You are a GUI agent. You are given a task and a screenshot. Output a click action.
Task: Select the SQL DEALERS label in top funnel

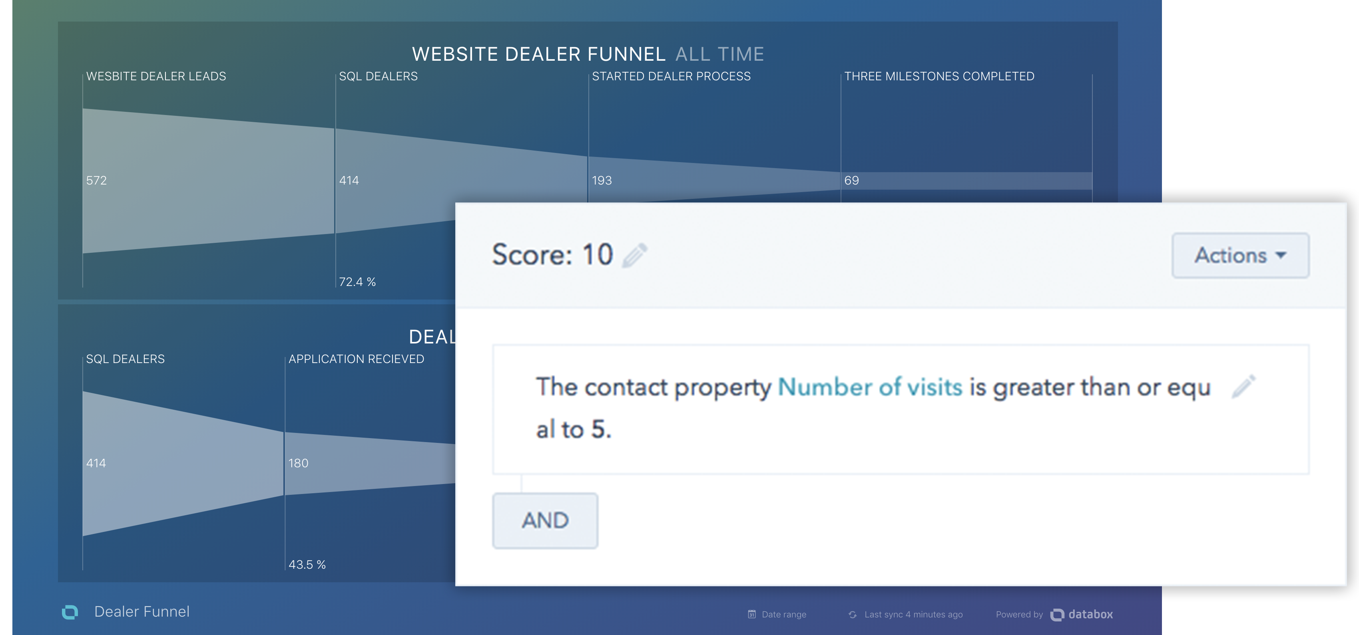tap(378, 76)
